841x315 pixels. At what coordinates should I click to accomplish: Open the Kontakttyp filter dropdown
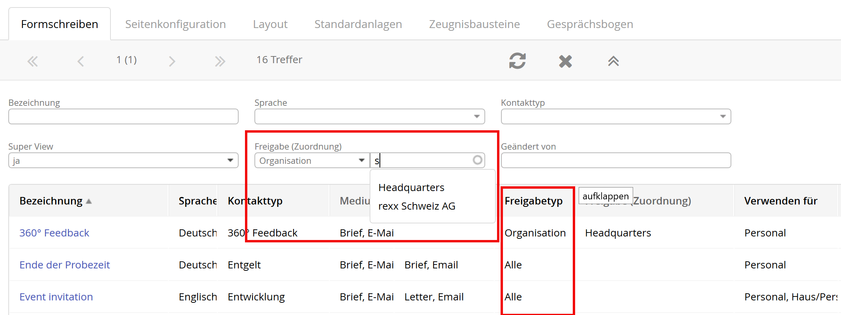[x=723, y=116]
